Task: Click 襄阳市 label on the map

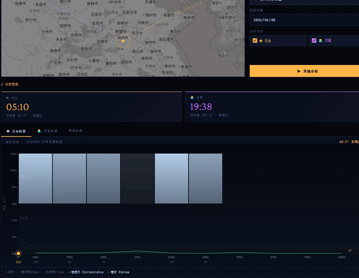Action: tap(111, 63)
